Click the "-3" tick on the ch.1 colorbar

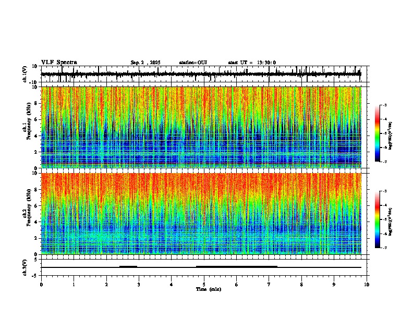coord(384,105)
